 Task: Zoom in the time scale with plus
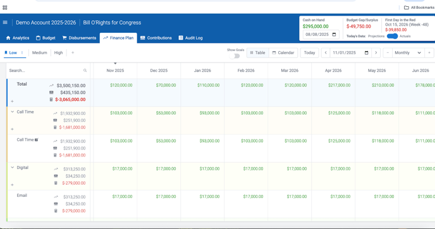[x=429, y=52]
